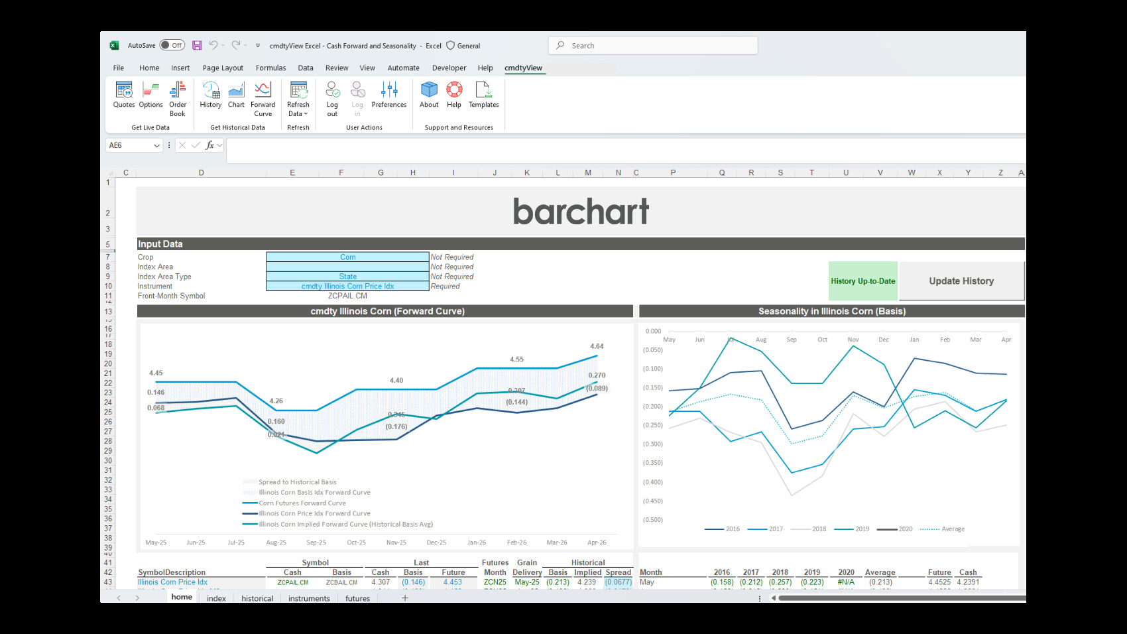Switch to the historical sheet tab

[x=257, y=598]
